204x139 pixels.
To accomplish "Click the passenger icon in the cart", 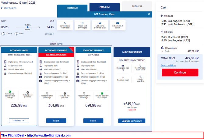I will (x=162, y=48).
